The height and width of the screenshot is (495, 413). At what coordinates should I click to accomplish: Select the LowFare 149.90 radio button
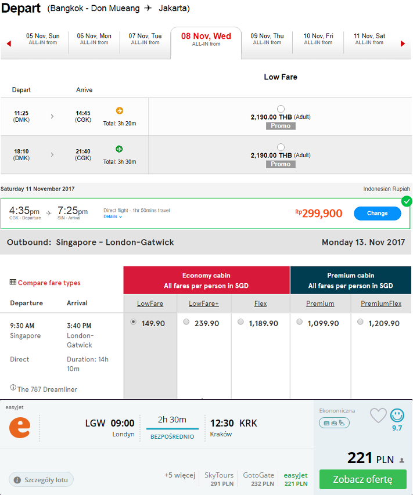coord(134,321)
